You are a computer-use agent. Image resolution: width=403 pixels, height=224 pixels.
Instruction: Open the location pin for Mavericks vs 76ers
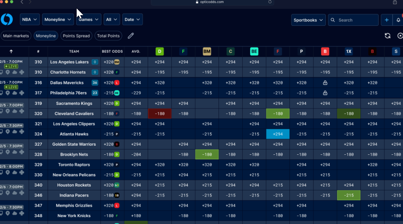[8, 93]
